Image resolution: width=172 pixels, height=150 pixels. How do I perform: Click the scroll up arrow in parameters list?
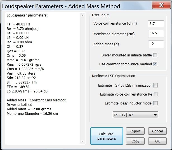(x=82, y=16)
